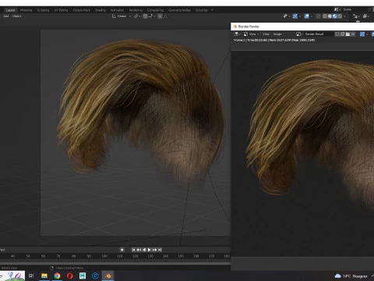Screen dimensions: 374x281
Task: Toggle gizmos in the Render window header
Action: [x=362, y=34]
